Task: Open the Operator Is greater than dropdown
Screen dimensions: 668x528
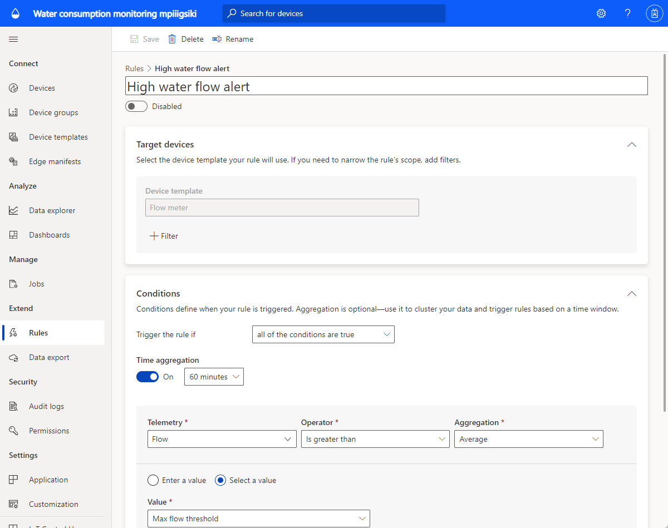Action: (x=375, y=439)
